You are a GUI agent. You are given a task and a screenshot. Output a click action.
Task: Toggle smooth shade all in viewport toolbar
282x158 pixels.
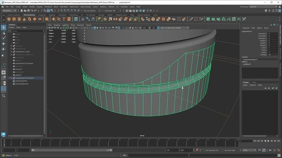point(95,28)
